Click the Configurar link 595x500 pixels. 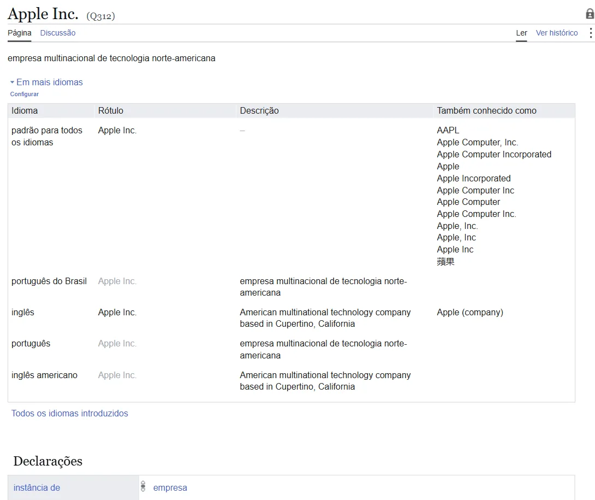pos(24,94)
